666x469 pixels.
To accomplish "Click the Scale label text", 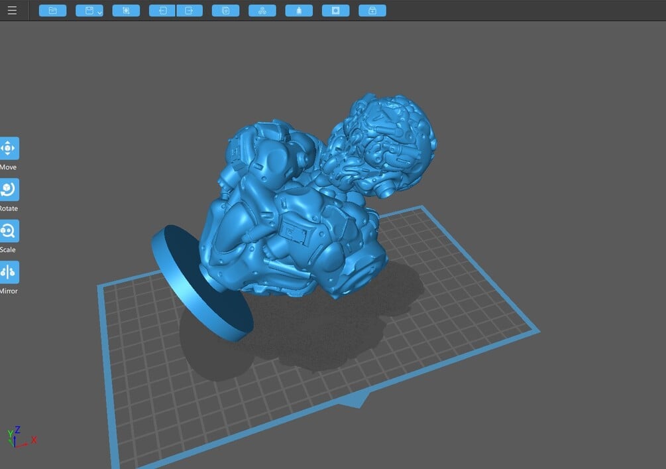I will [x=8, y=249].
